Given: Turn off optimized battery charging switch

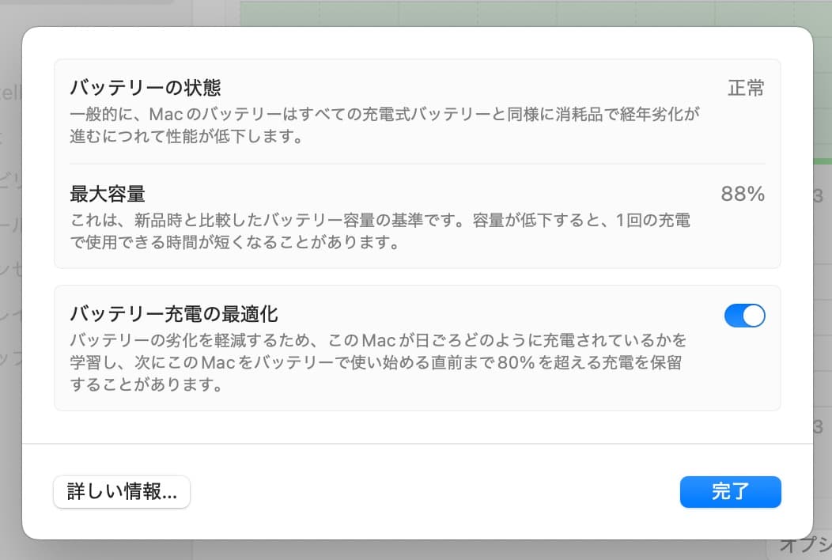Looking at the screenshot, I should pyautogui.click(x=744, y=315).
